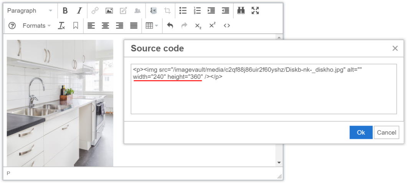The width and height of the screenshot is (407, 183).
Task: Undo the last edit
Action: click(170, 26)
